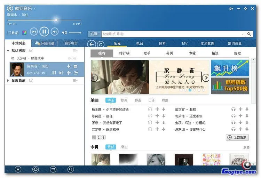Delete 陈奕迅 - 信任 with the trash icon

[x=76, y=66]
